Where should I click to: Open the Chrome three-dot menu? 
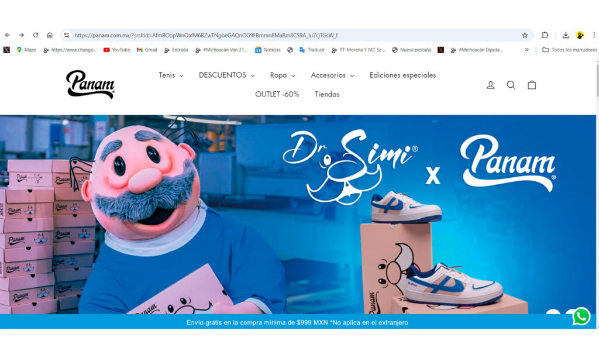click(594, 35)
